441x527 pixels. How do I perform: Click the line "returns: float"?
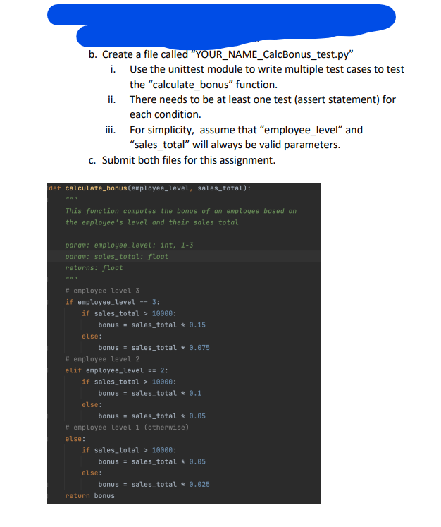click(94, 268)
